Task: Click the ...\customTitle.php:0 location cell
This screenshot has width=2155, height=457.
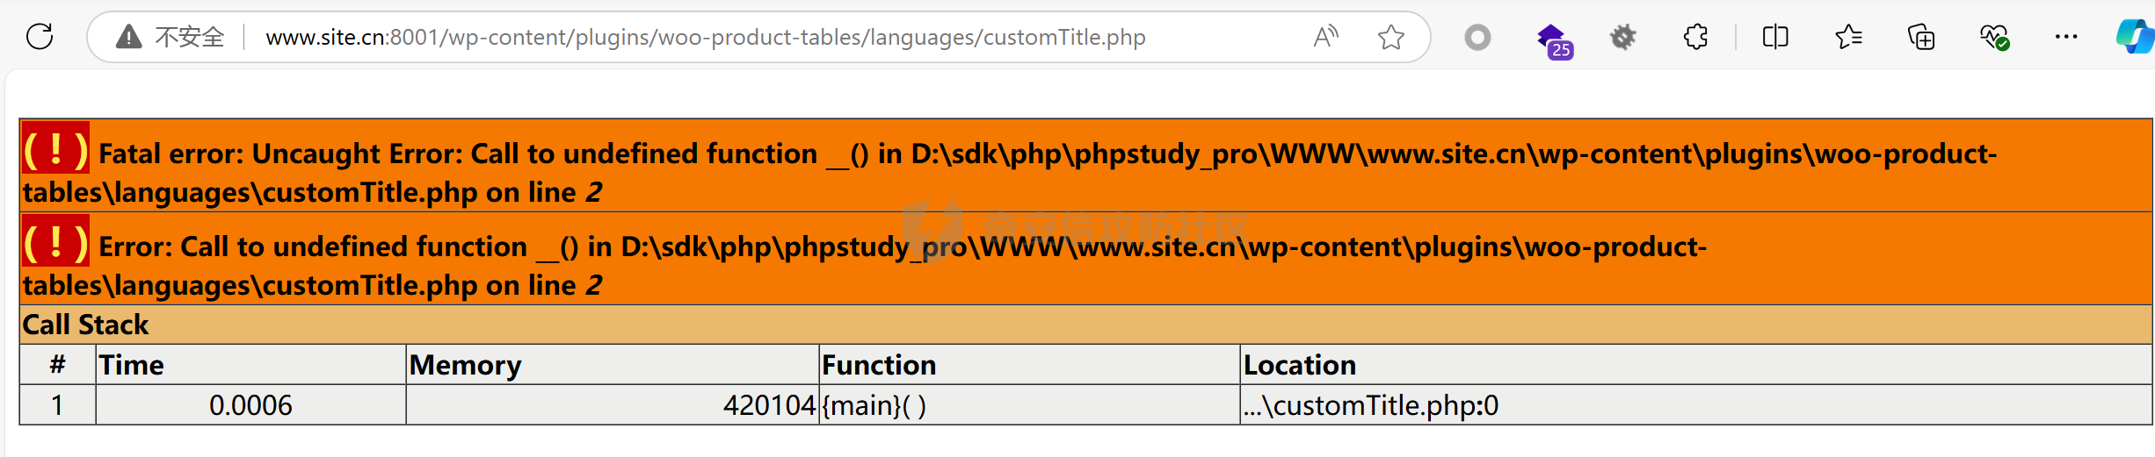Action: tap(1370, 405)
